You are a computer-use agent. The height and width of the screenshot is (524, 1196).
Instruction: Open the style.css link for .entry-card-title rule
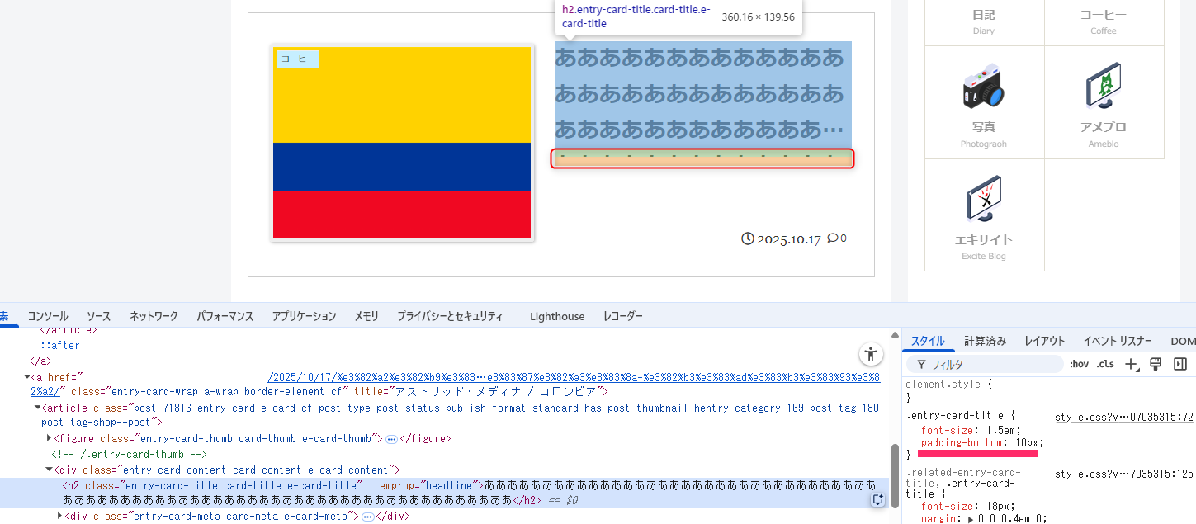coord(1123,417)
